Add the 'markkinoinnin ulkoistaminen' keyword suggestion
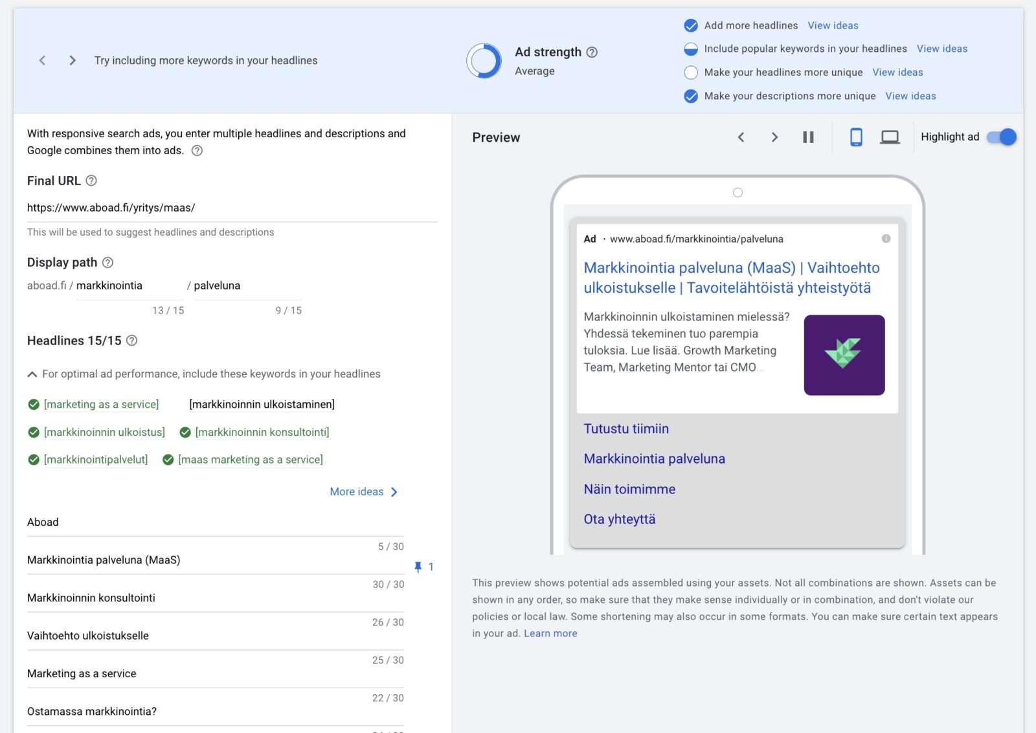 click(x=262, y=405)
